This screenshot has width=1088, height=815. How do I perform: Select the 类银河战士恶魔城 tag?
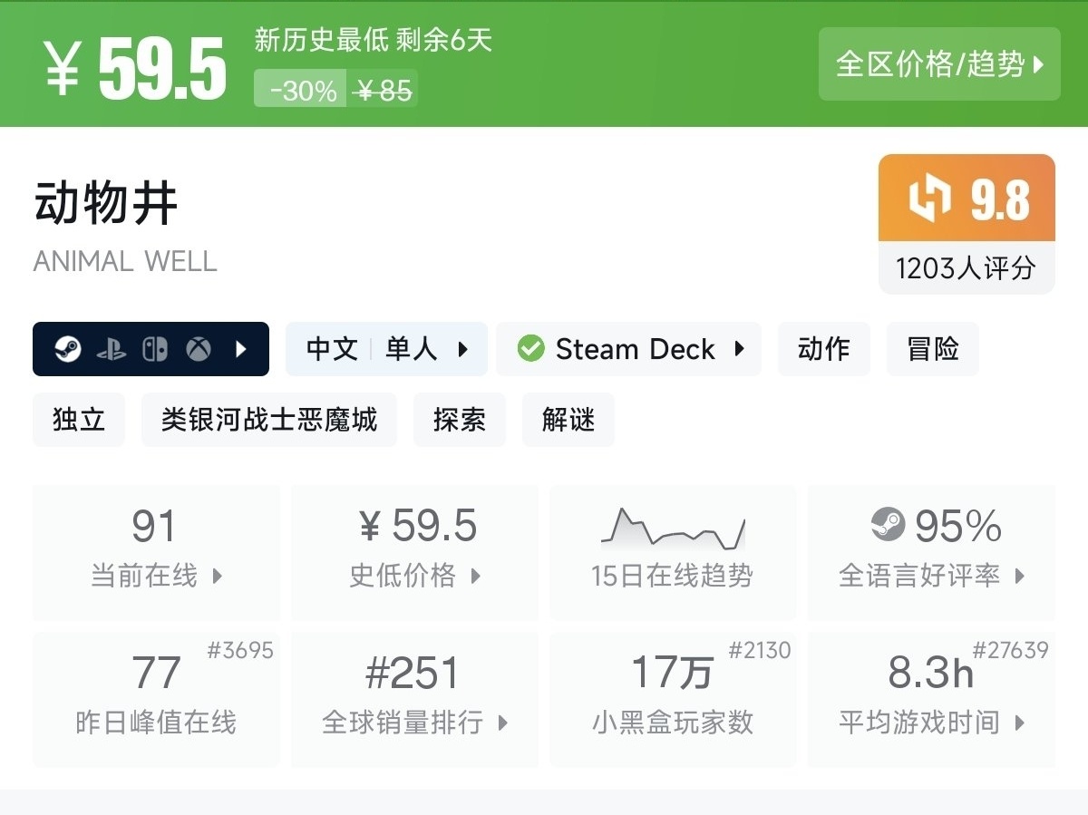pyautogui.click(x=268, y=420)
